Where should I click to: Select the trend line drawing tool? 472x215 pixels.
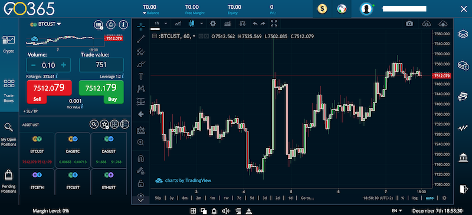(140, 39)
